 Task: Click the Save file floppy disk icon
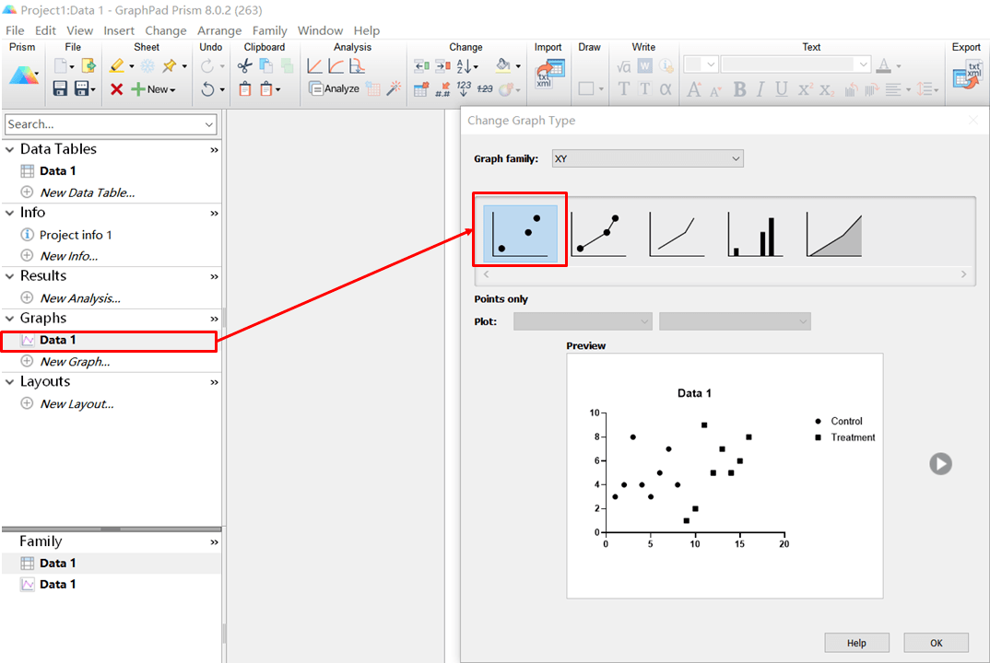click(60, 89)
